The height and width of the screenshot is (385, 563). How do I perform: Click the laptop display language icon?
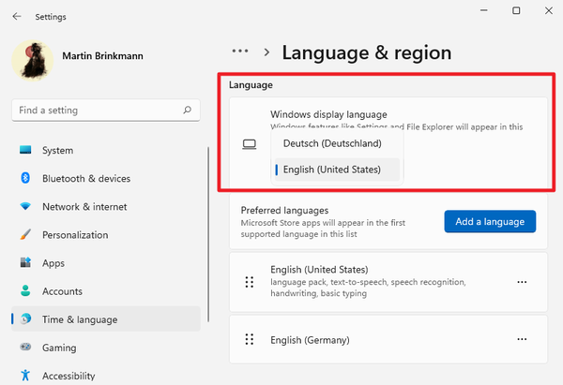[x=250, y=144]
